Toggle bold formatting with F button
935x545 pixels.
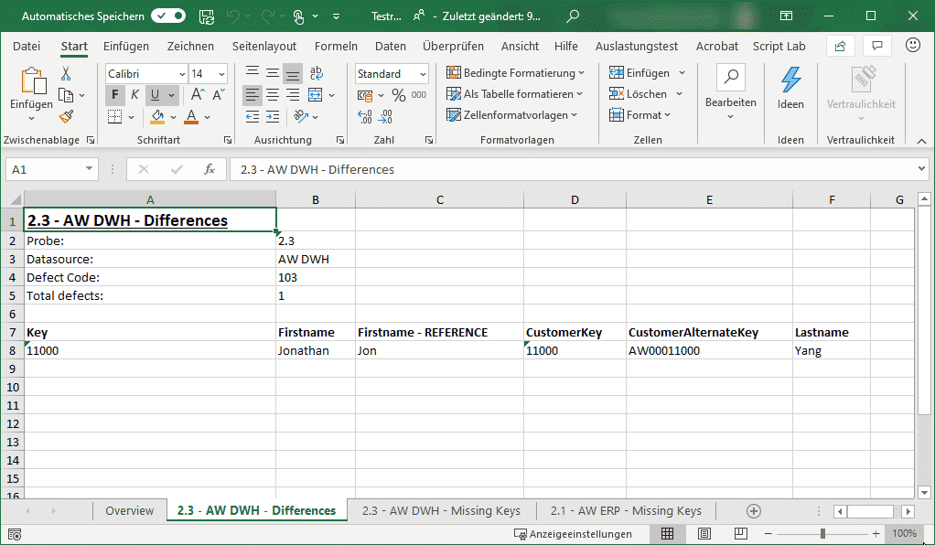[114, 95]
